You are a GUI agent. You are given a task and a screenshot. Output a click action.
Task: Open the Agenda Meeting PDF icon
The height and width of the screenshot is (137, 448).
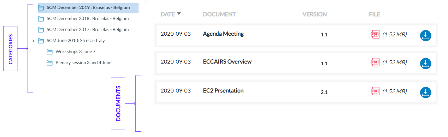375,35
